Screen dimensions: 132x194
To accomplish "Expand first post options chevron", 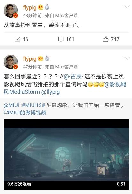I will (127, 7).
